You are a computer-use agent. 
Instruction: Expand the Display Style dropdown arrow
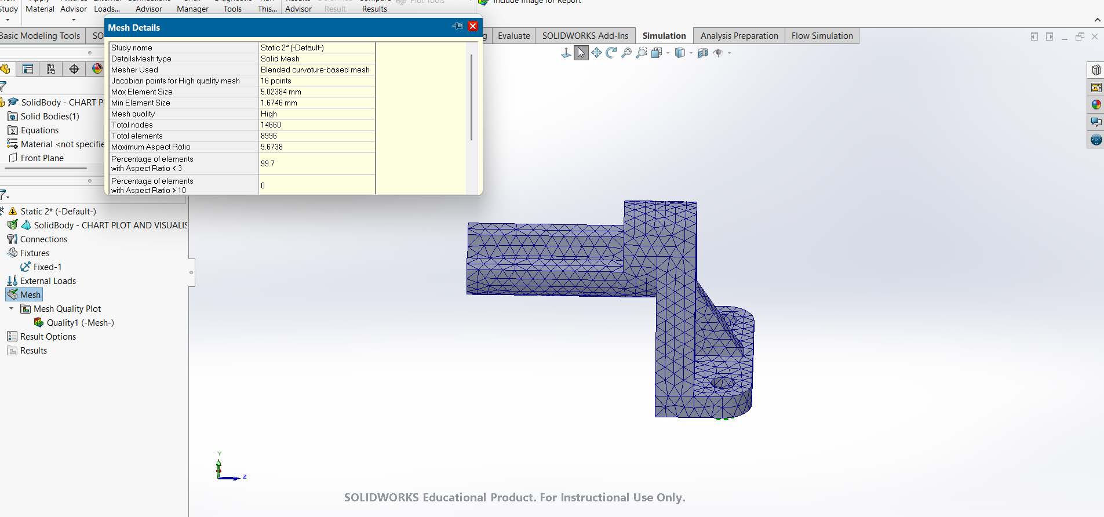pyautogui.click(x=691, y=53)
